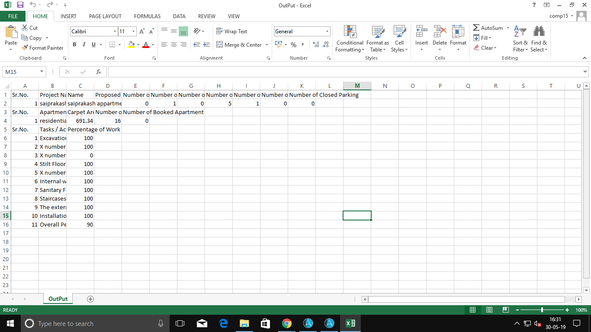Click the zoom slider in status bar
Screen dimensions: 591x332
542,310
